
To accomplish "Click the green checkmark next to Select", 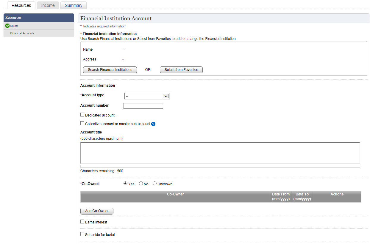I will 7,26.
